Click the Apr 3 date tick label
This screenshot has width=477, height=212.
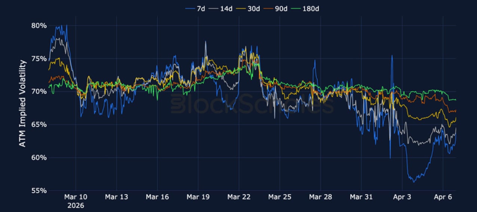[x=402, y=197]
